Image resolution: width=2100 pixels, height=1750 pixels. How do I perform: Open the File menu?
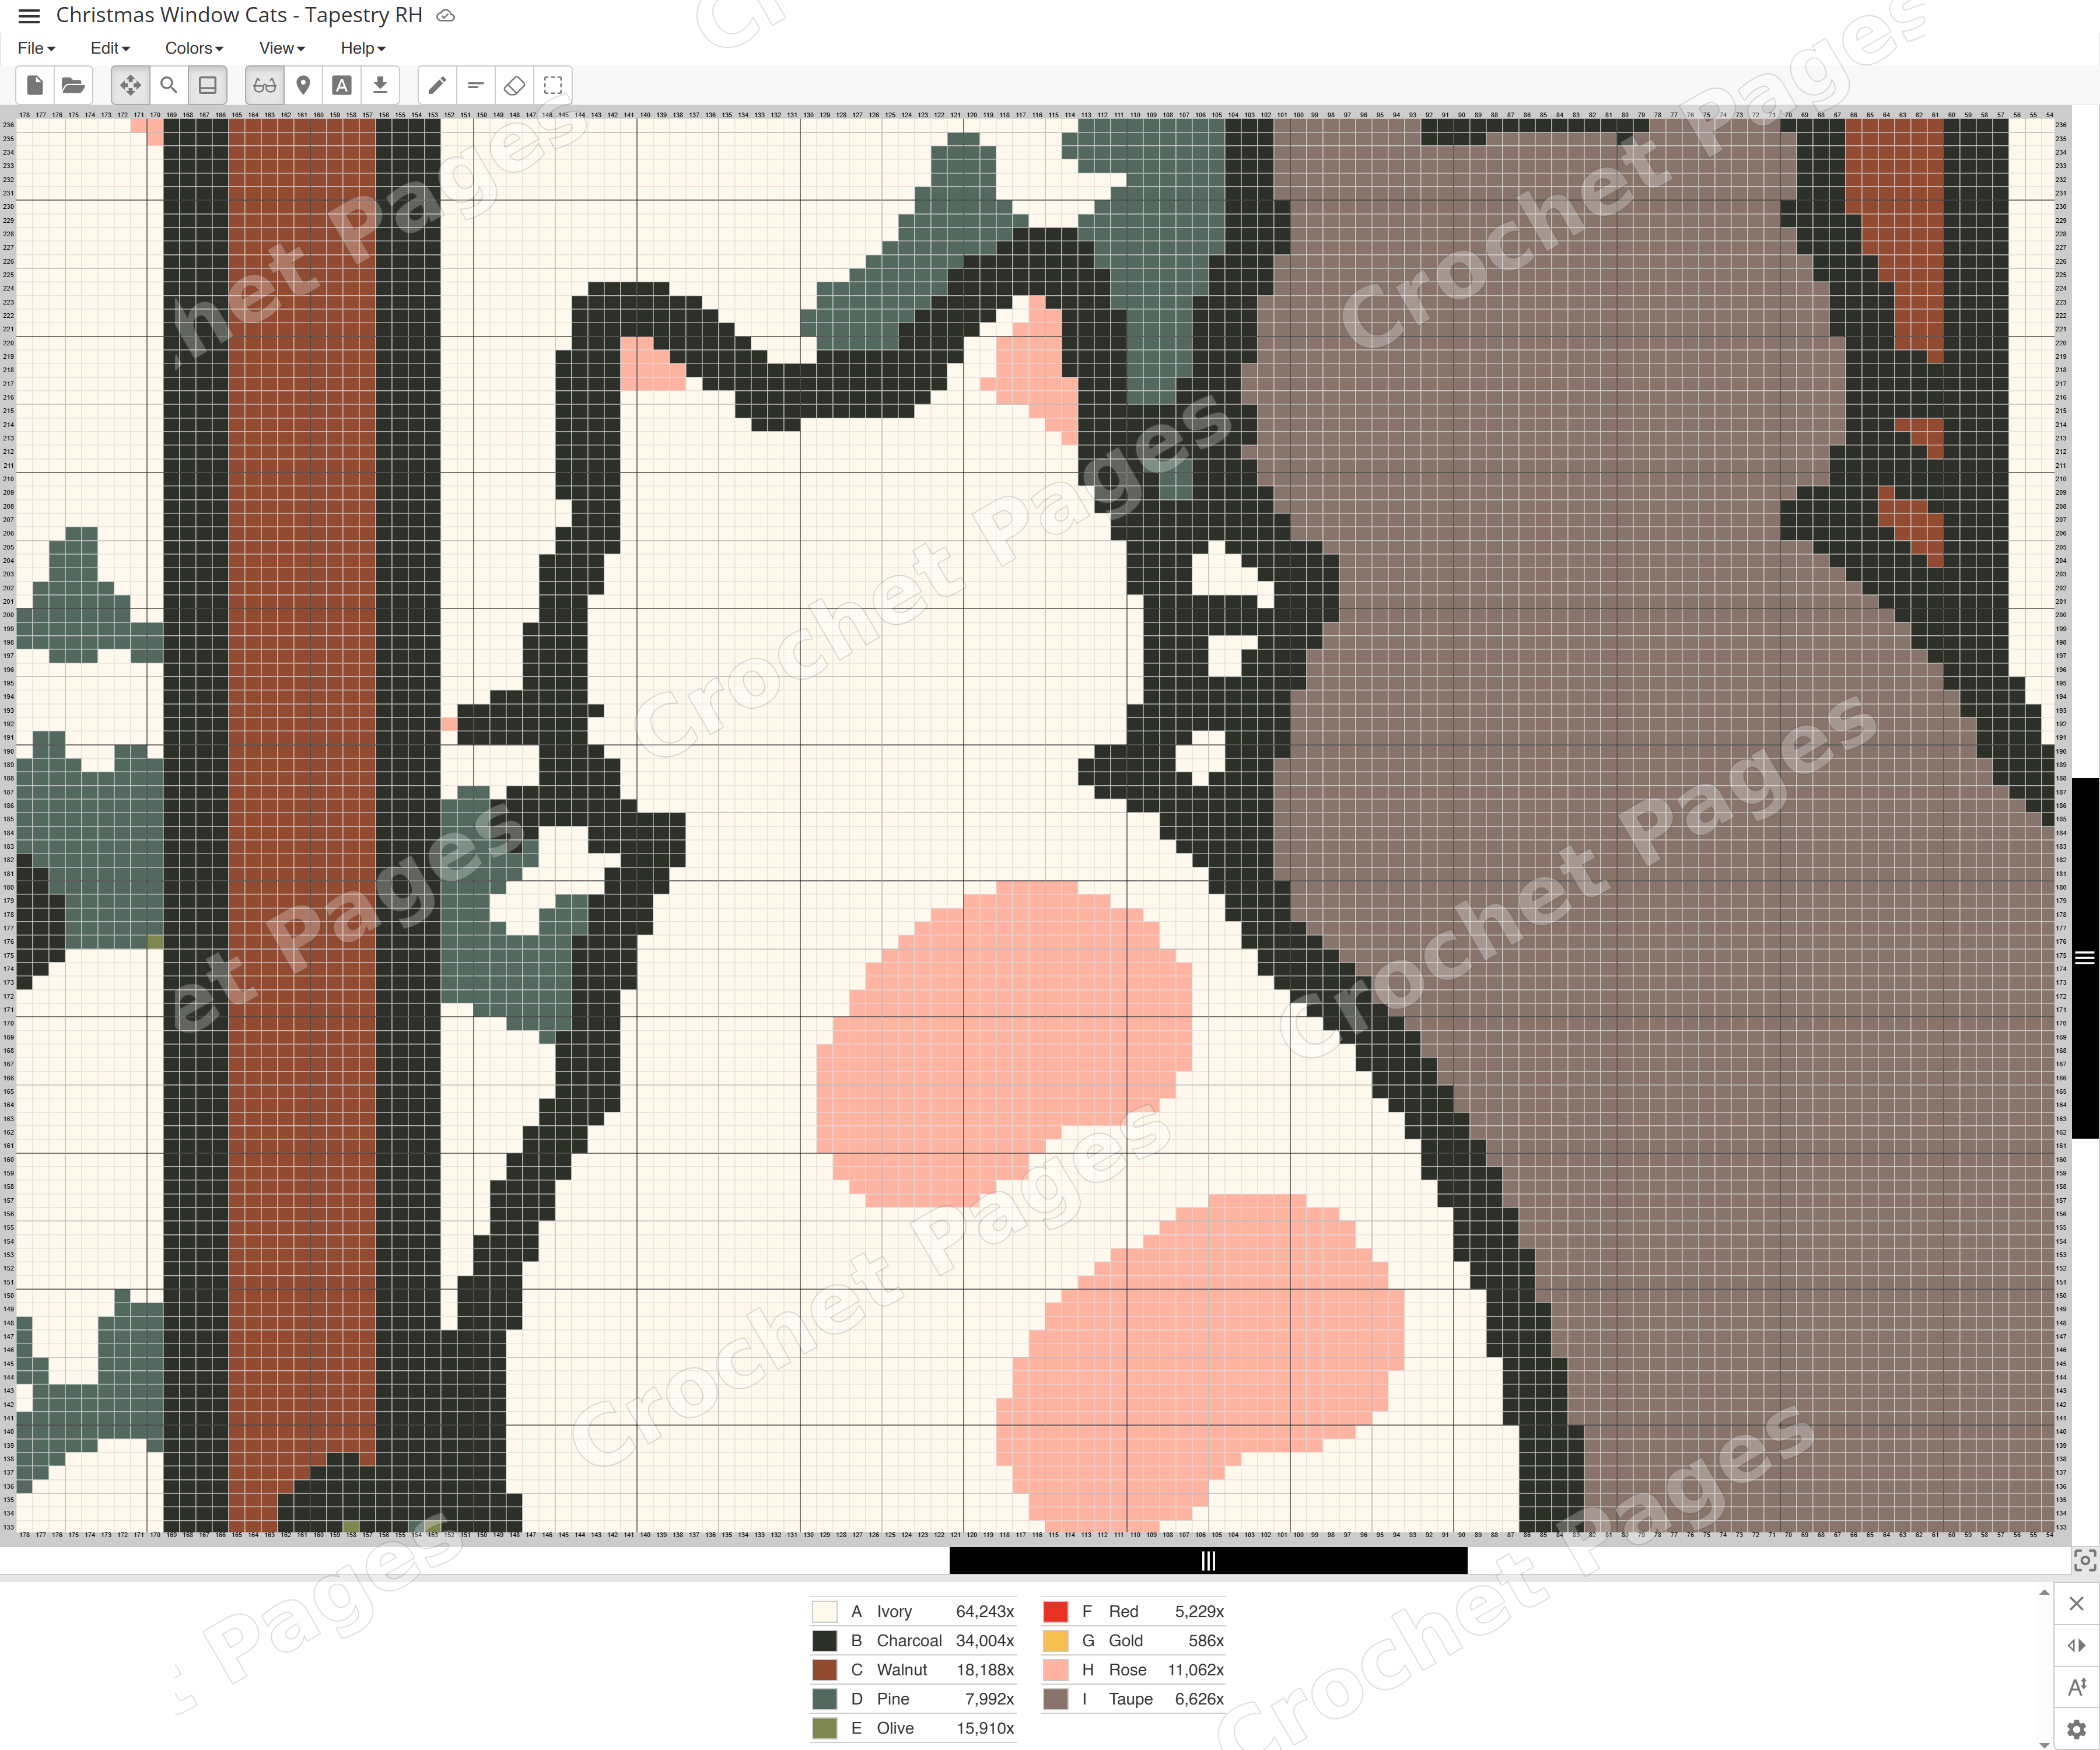click(x=36, y=48)
